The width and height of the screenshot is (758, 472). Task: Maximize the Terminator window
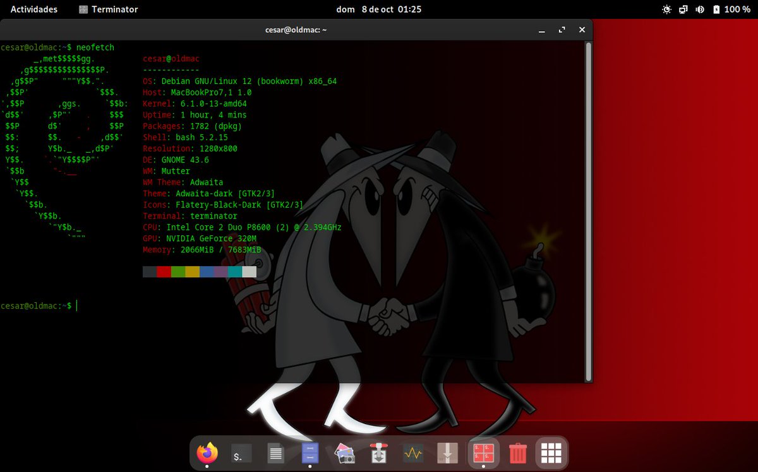coord(562,30)
